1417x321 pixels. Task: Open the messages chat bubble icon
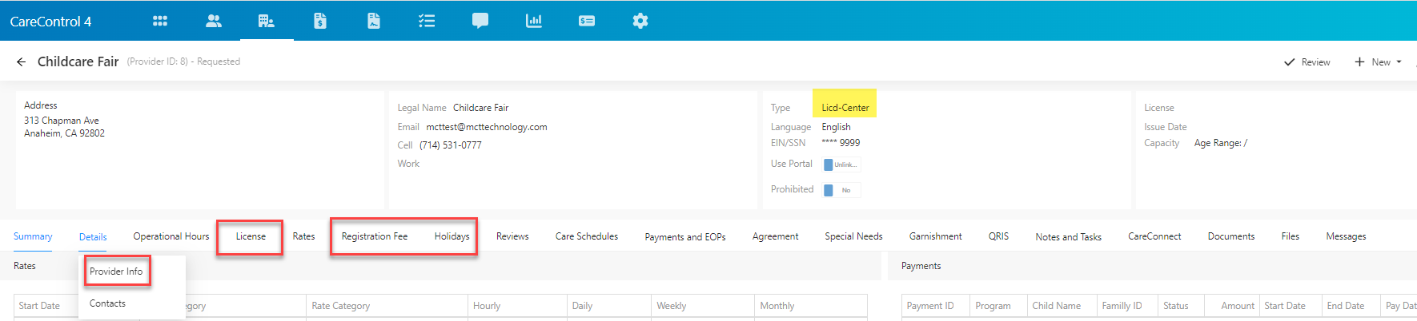[x=480, y=21]
